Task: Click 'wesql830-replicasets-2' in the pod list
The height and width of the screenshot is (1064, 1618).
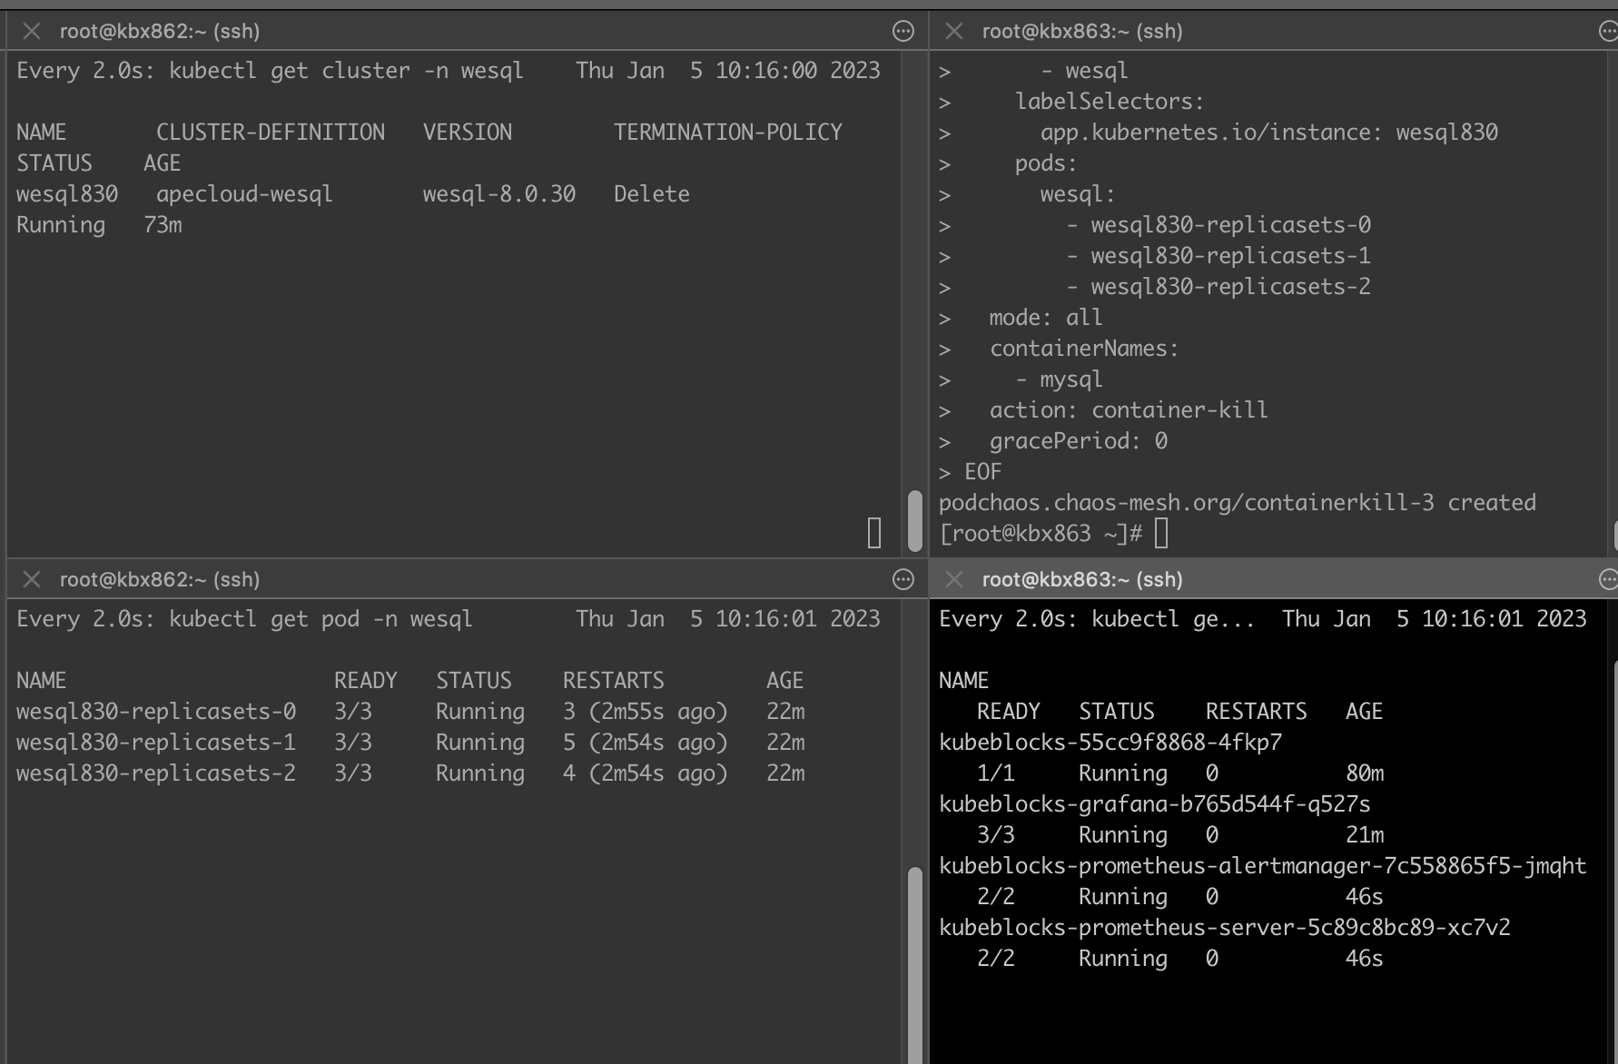Action: pyautogui.click(x=156, y=773)
